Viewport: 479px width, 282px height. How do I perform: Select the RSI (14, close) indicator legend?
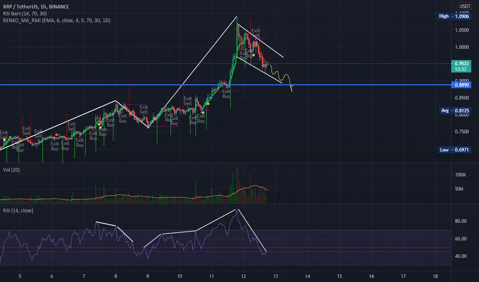(18, 210)
